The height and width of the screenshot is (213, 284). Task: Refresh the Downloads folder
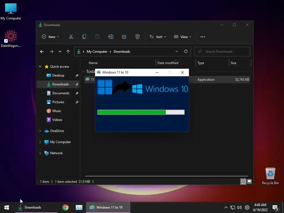coord(186,51)
